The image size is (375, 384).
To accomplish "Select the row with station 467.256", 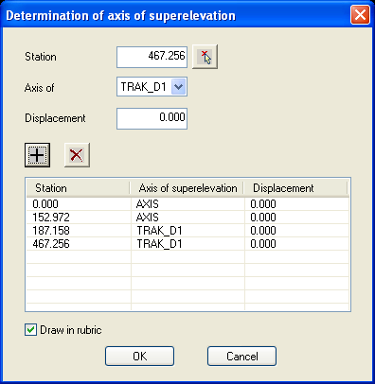I will (187, 244).
